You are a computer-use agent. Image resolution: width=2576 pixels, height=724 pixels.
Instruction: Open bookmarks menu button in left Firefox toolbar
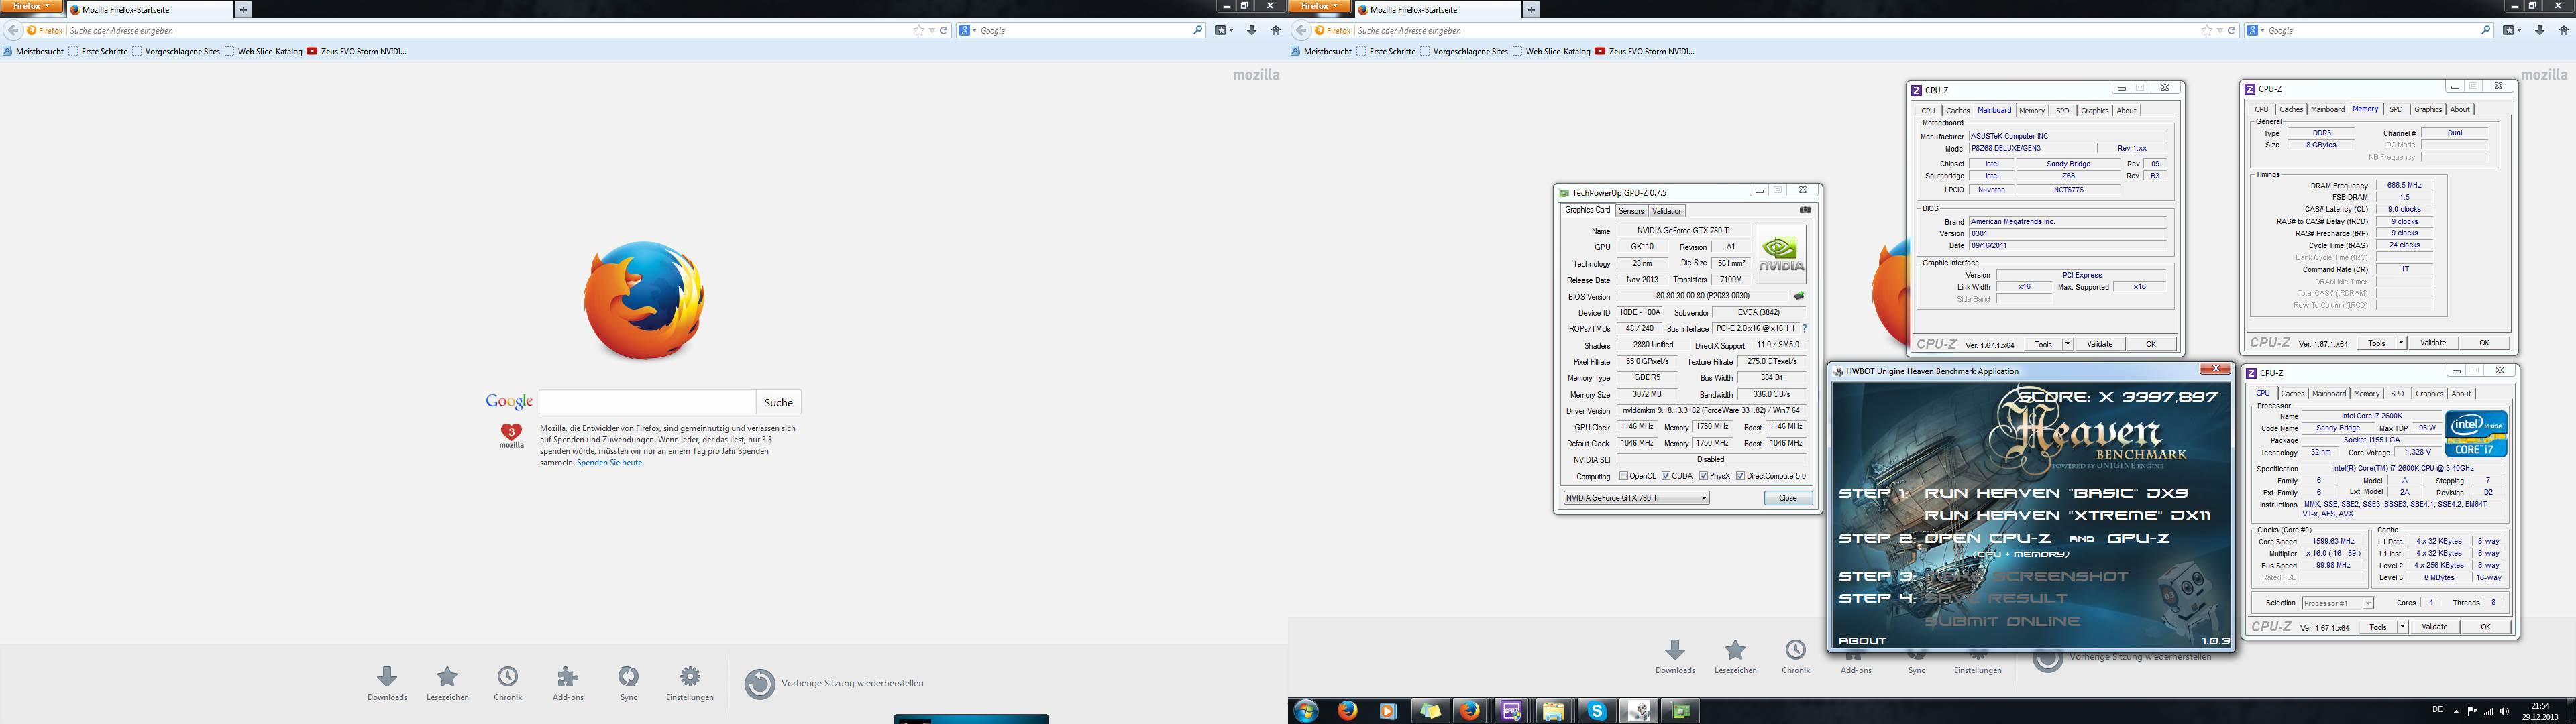coord(1224,30)
